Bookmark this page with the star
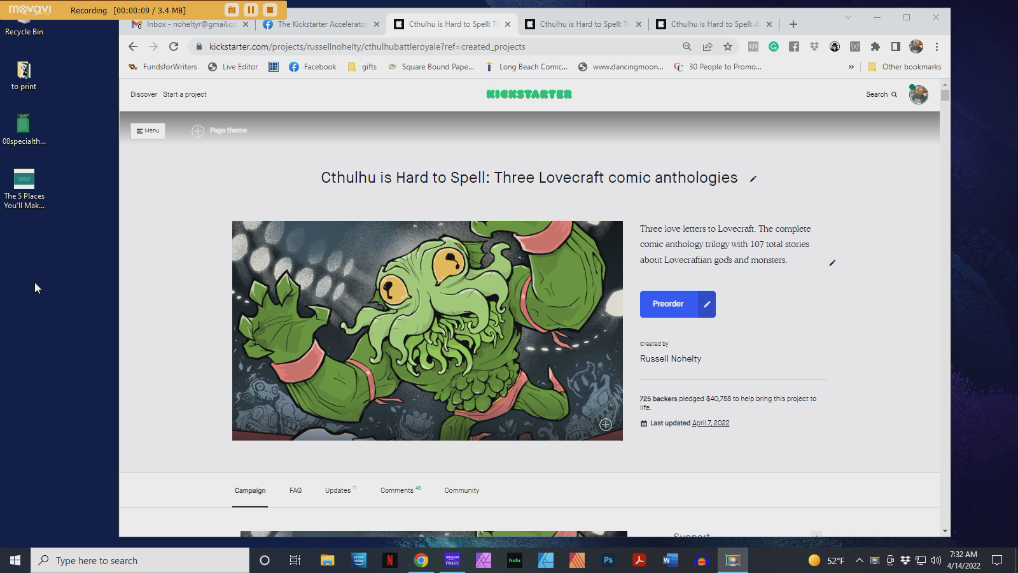Image resolution: width=1018 pixels, height=573 pixels. [727, 46]
